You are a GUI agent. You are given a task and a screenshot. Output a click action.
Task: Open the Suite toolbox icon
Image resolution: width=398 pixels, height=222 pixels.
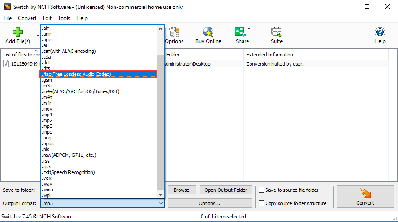[x=276, y=32]
